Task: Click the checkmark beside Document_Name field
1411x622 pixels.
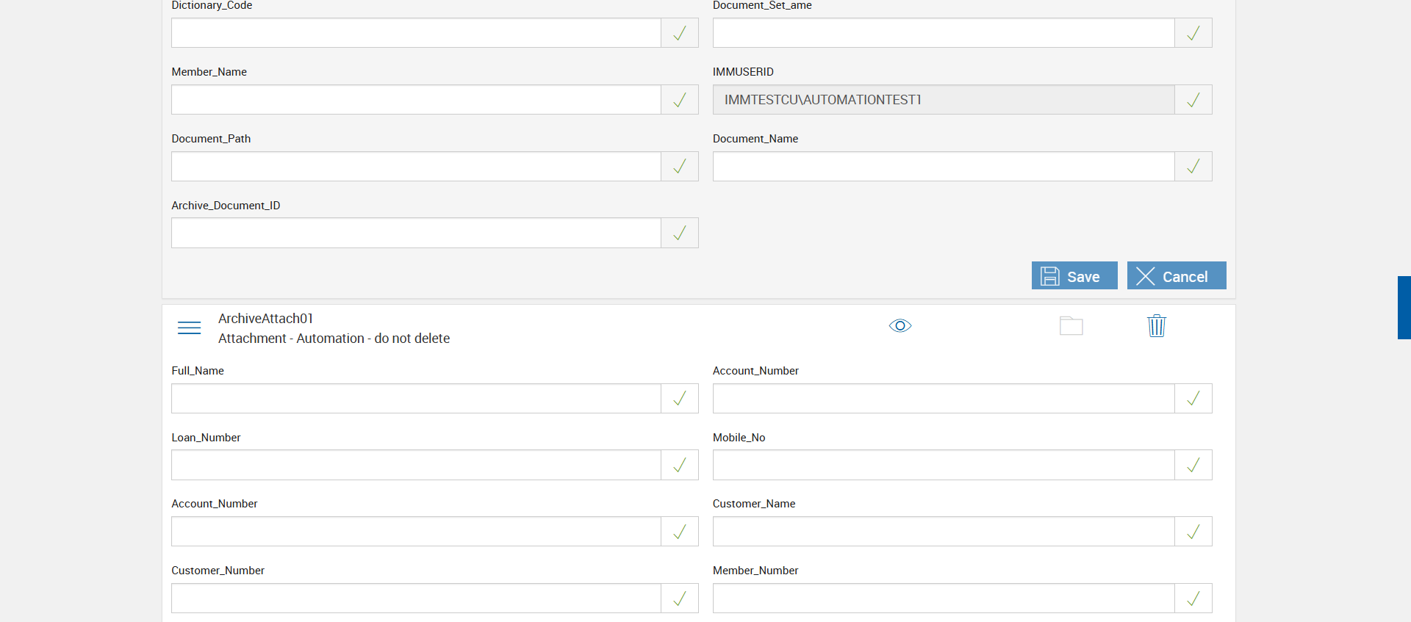Action: tap(1193, 167)
